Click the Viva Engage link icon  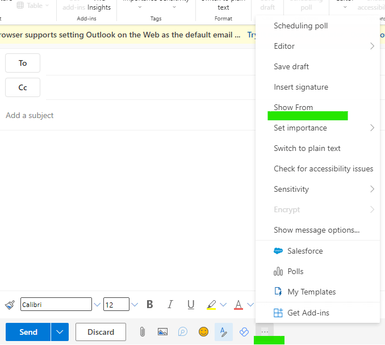[244, 332]
